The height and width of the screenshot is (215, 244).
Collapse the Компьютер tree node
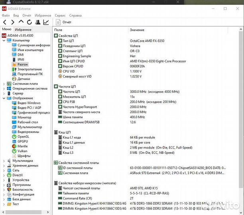[x=4, y=40]
